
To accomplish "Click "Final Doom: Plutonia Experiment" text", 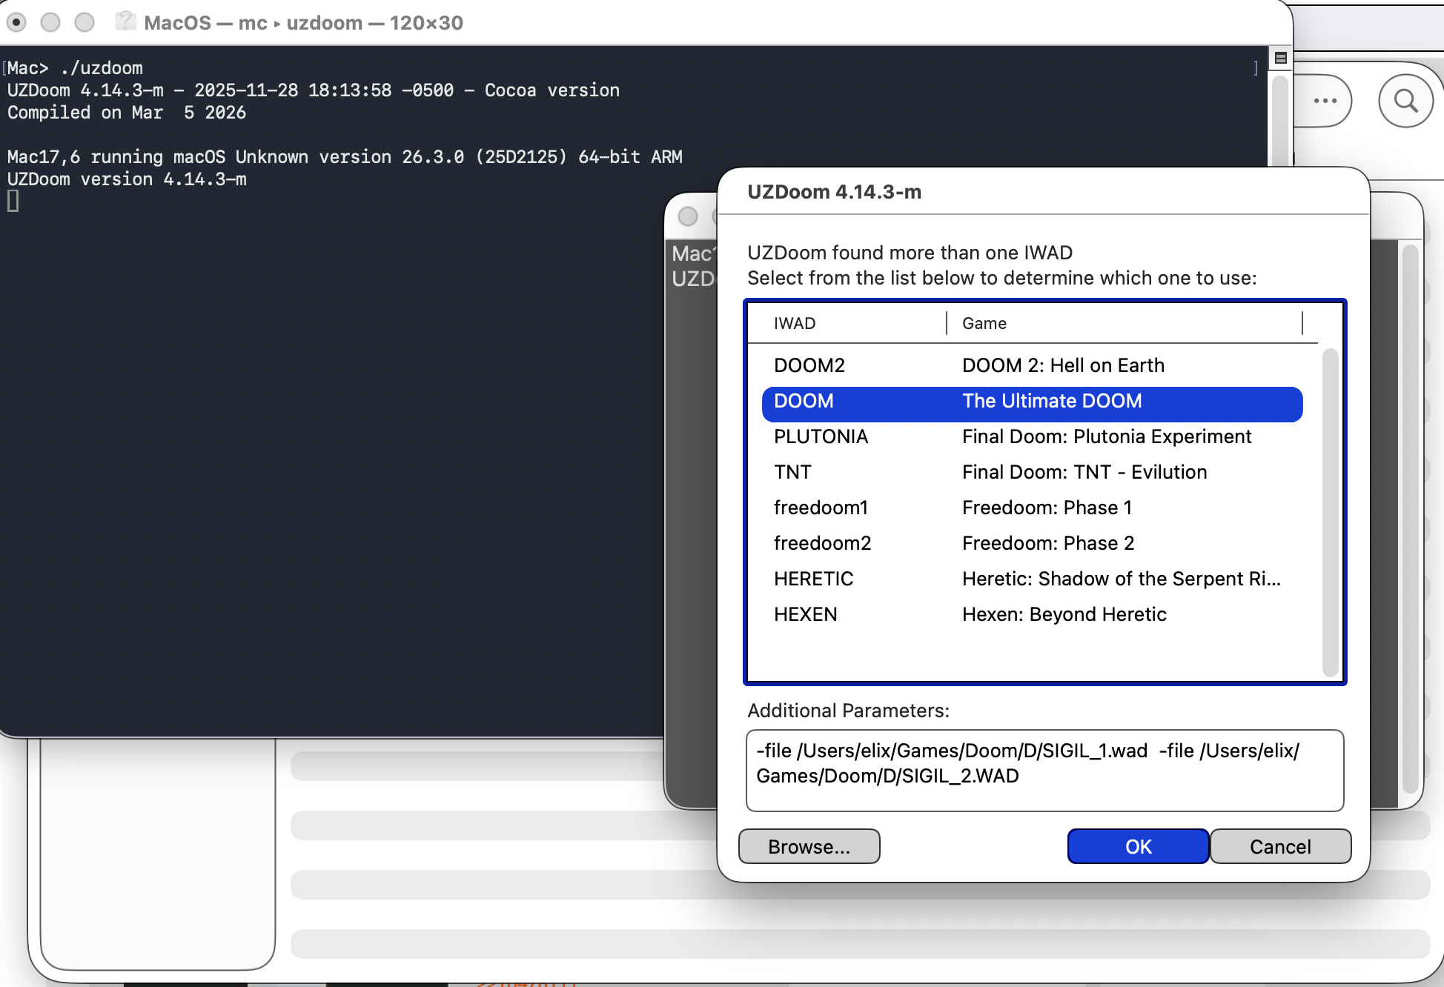I will (1107, 436).
